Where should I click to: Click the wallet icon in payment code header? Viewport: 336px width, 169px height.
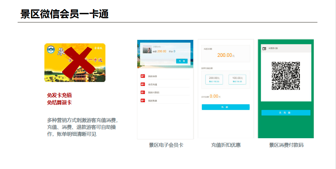point(264,49)
